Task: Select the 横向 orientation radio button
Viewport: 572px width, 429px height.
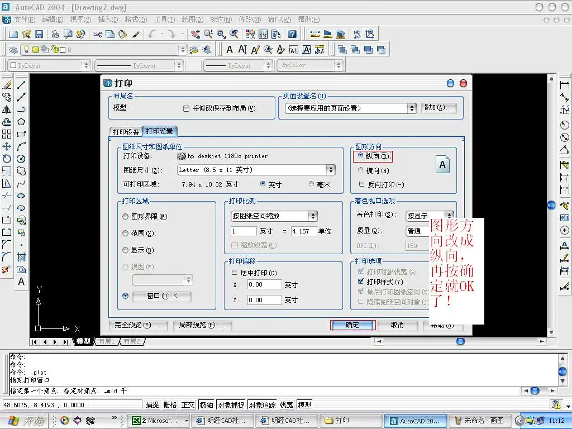Action: click(x=360, y=170)
